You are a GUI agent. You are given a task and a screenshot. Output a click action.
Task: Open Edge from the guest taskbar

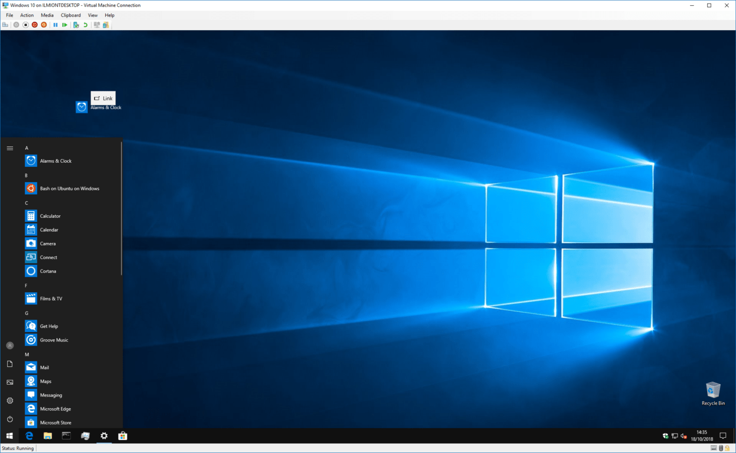tap(29, 436)
